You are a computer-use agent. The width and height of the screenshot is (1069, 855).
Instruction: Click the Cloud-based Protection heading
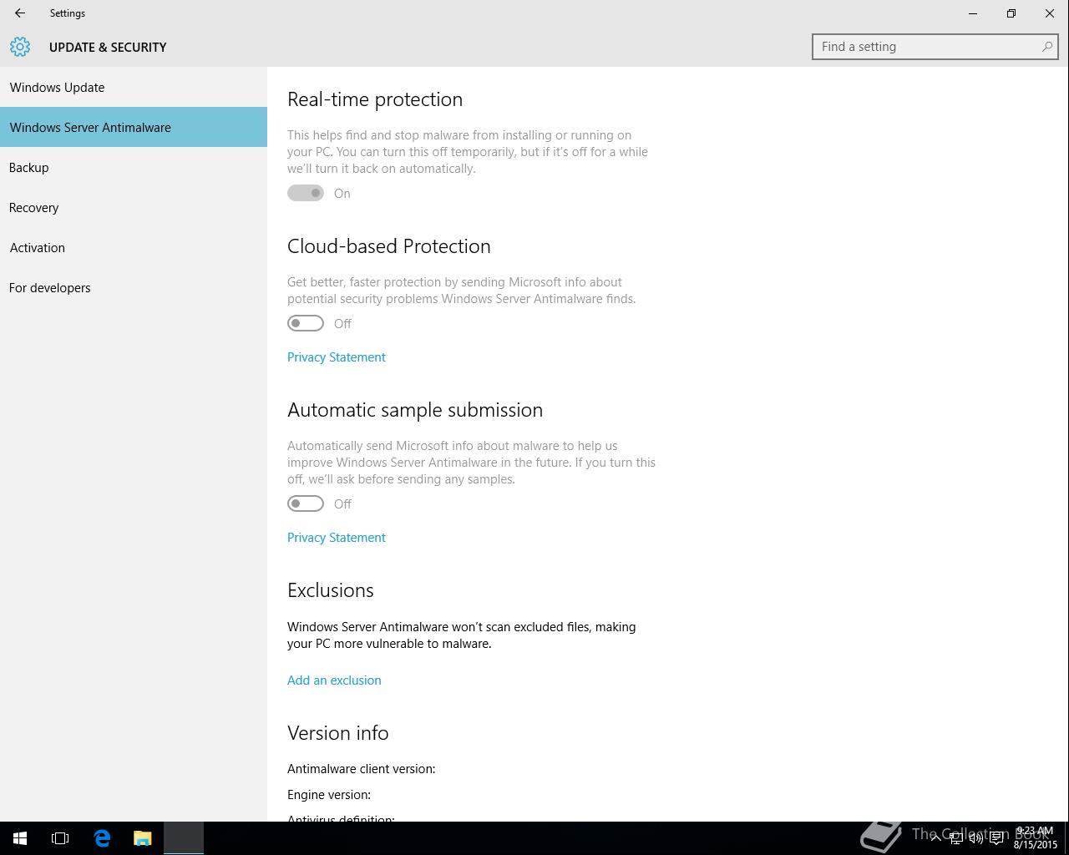tap(389, 246)
